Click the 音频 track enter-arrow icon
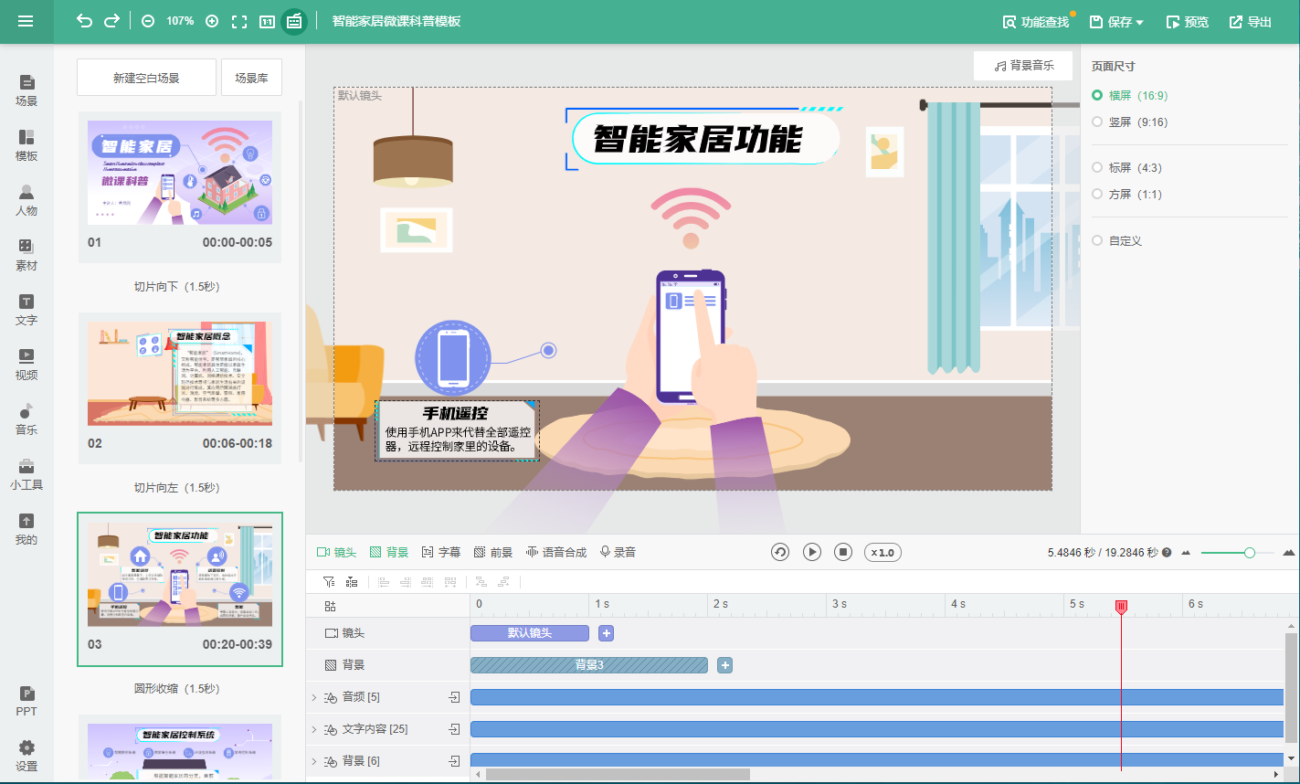1300x784 pixels. (454, 697)
